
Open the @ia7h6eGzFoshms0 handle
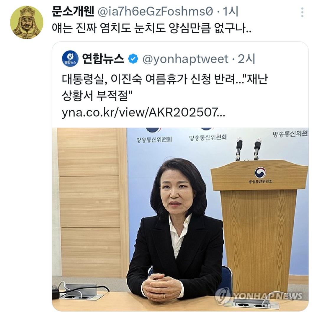[155, 12]
